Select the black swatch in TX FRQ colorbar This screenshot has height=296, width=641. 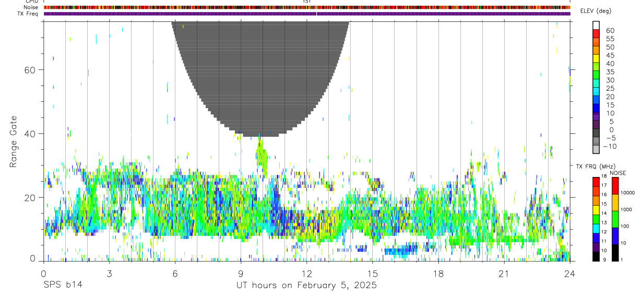pos(596,256)
